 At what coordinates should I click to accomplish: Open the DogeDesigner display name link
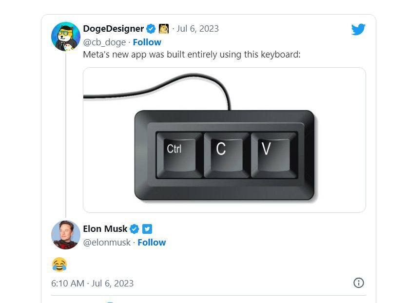point(113,29)
